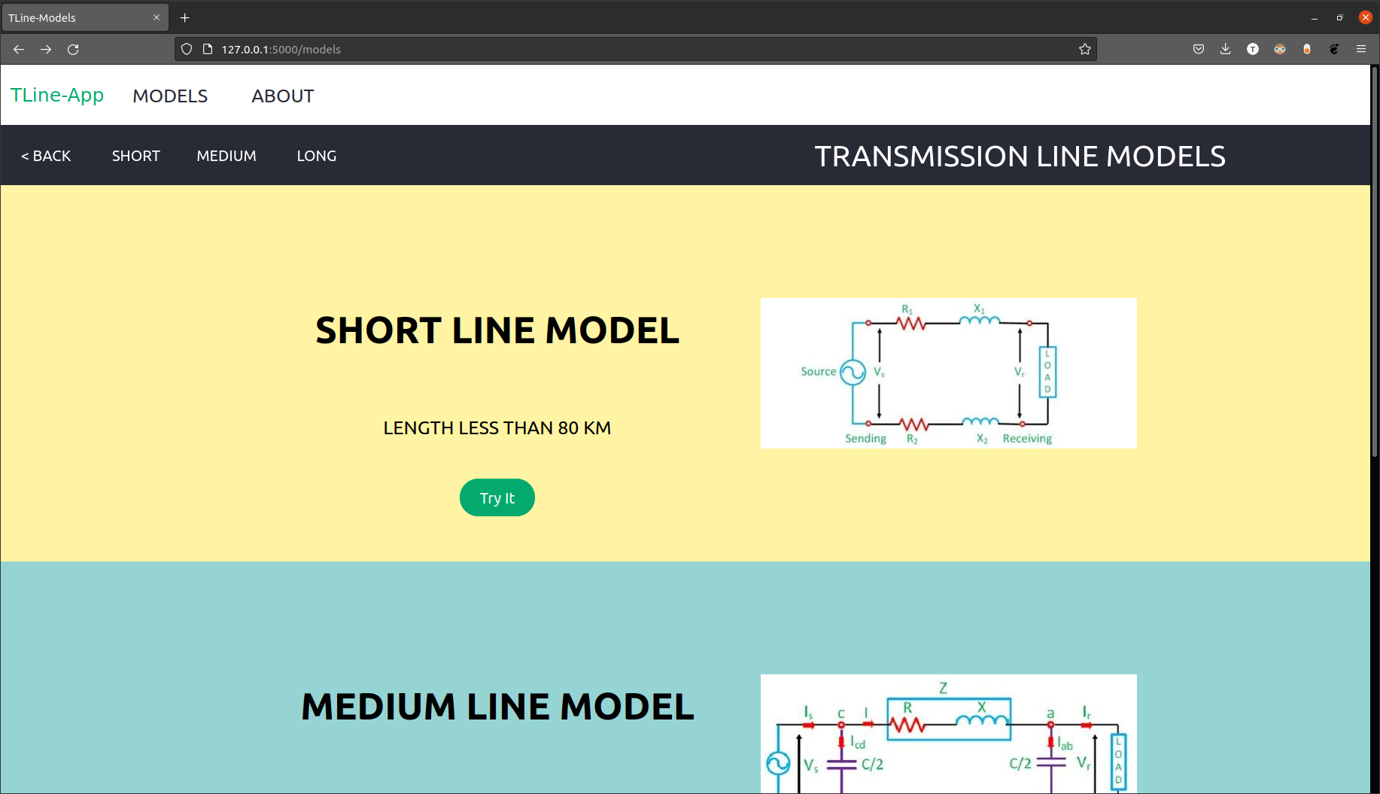Click the short line circuit diagram image

pyautogui.click(x=949, y=373)
